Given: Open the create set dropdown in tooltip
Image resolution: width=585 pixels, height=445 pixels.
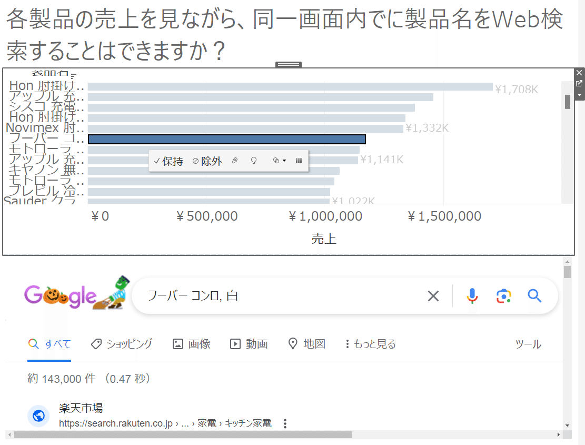Looking at the screenshot, I should [279, 161].
